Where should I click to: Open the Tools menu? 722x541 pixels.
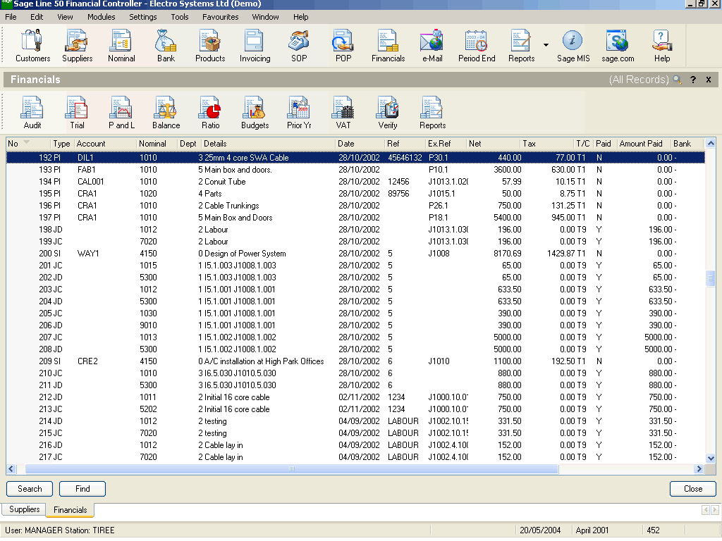coord(180,17)
